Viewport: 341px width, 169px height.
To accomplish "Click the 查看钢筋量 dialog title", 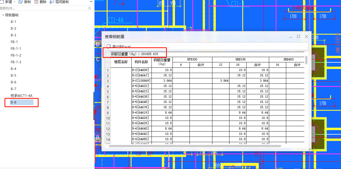I will tap(115, 37).
